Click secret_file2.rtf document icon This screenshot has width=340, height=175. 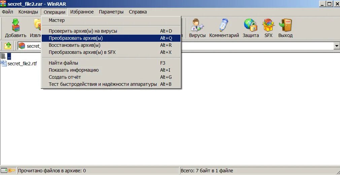(x=4, y=64)
